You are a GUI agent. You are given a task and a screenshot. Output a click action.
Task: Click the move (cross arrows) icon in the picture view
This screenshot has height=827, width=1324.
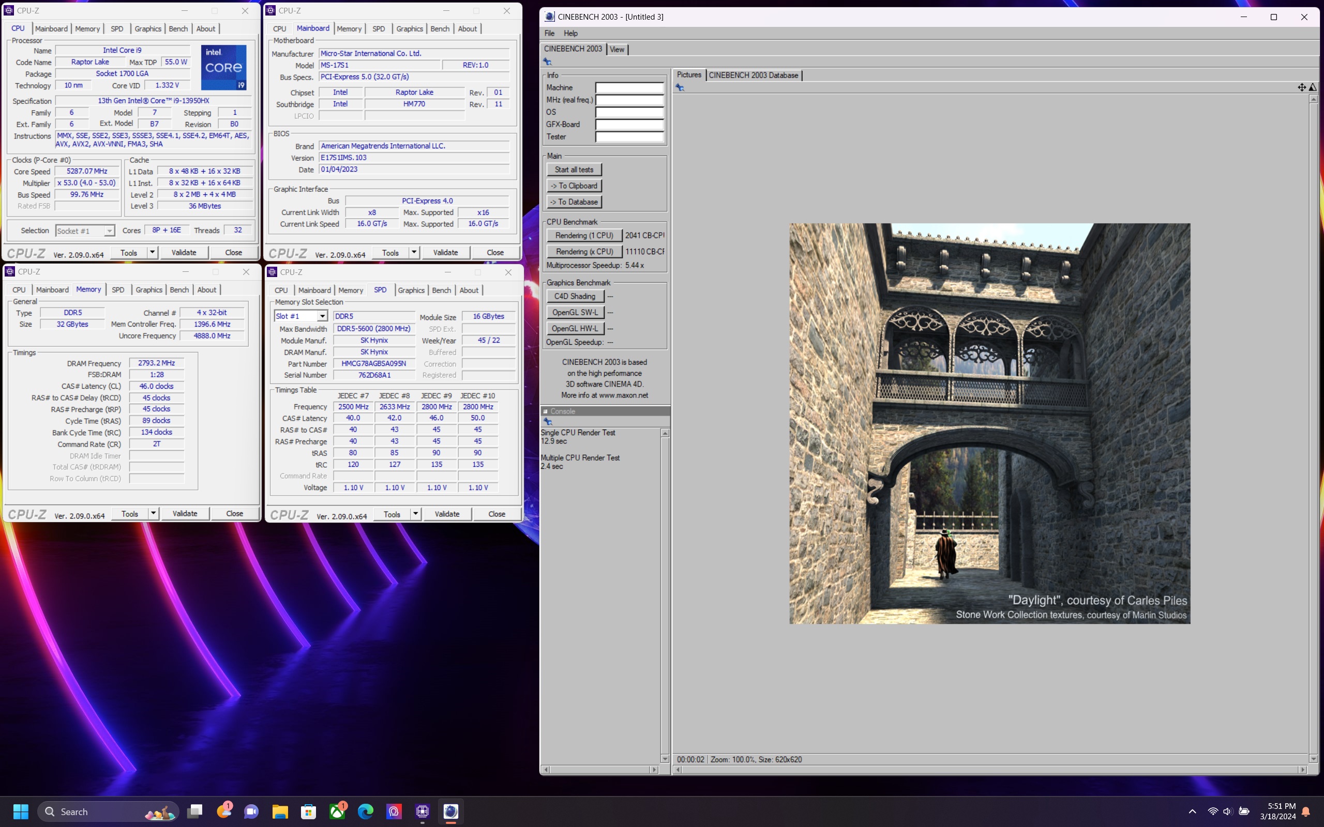[x=1302, y=87]
